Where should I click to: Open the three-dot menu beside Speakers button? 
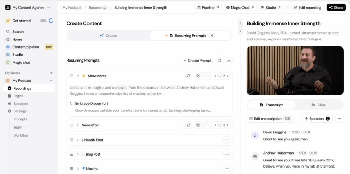point(339,119)
